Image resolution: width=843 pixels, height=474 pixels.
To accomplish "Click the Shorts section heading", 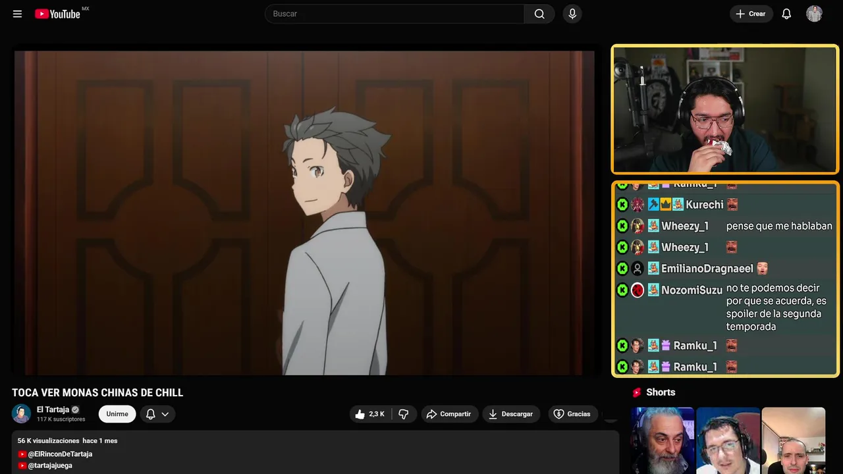I will pos(661,392).
